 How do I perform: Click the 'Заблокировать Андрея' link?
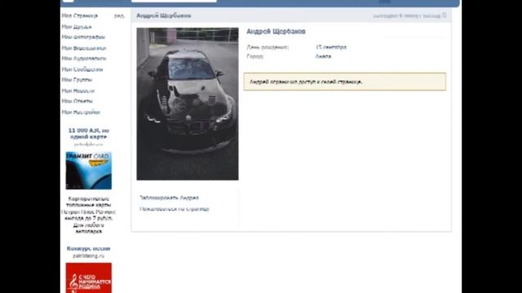tap(169, 198)
